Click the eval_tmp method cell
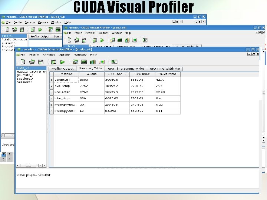The width and height of the screenshot is (267, 200). 66,86
